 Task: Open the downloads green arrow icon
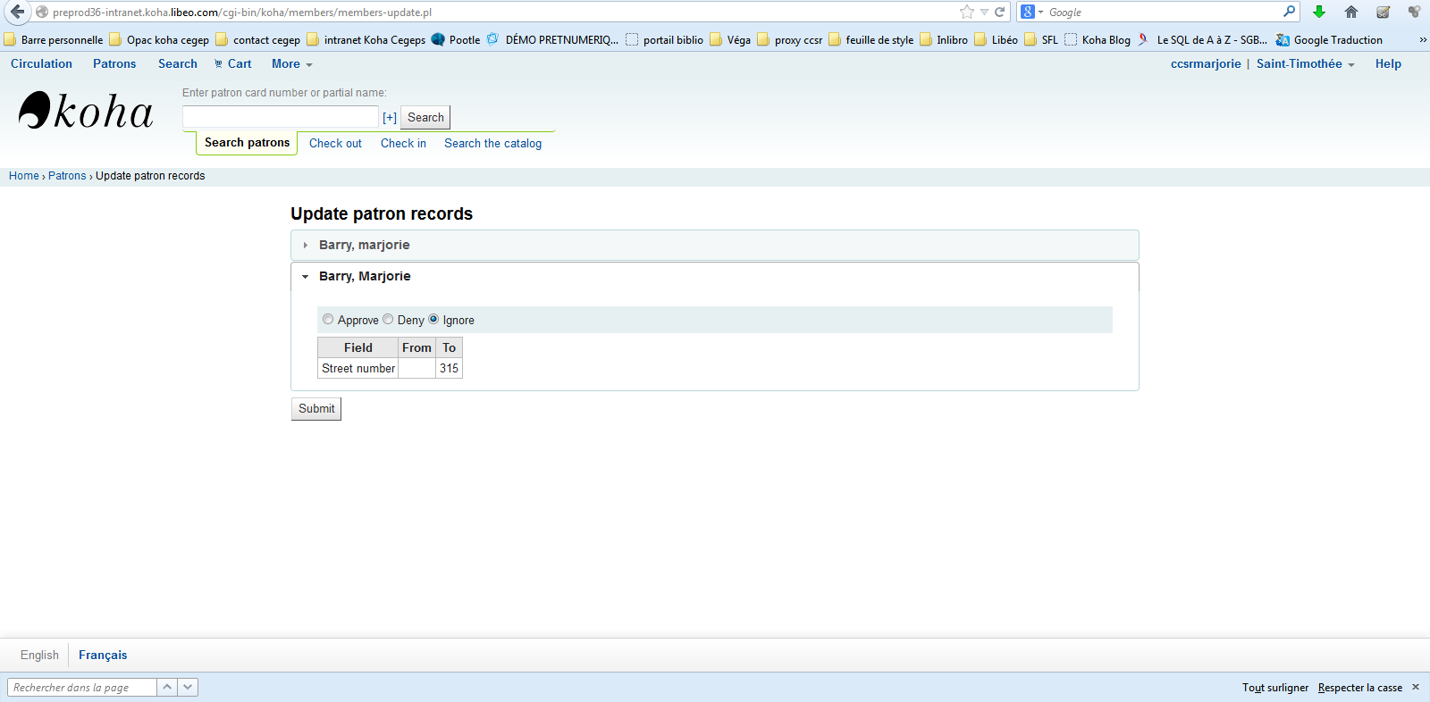click(x=1319, y=12)
